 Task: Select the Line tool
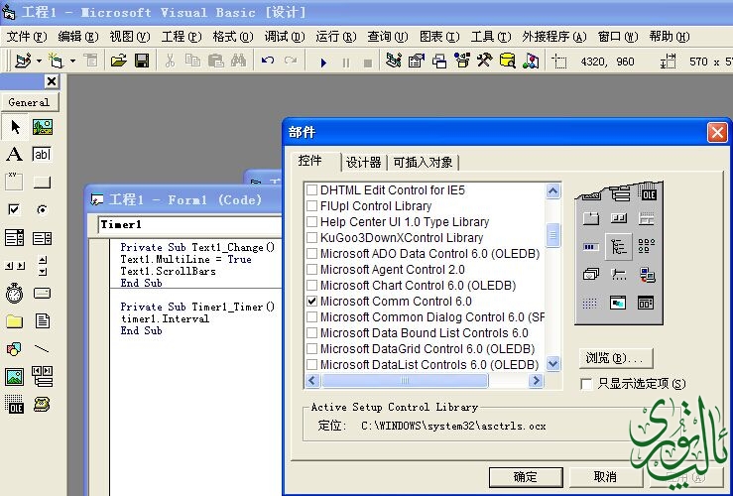click(43, 349)
